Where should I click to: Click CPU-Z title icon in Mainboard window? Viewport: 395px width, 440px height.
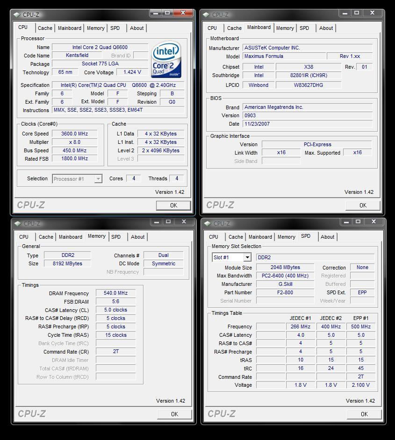tap(207, 14)
